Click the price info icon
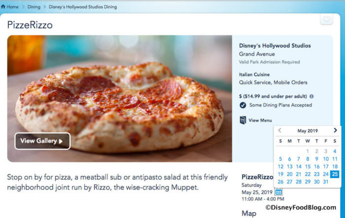 pyautogui.click(x=311, y=97)
